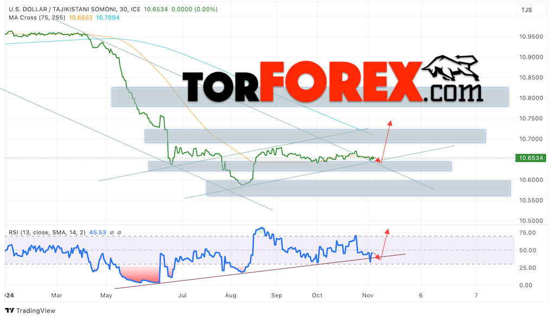Click the Mar label on time axis

tap(56, 295)
